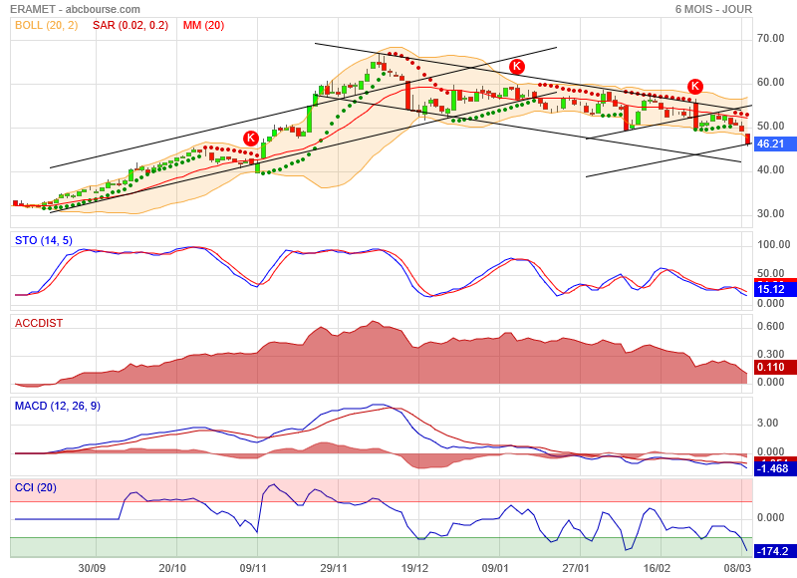Screen dimensions: 797x578
Task: Click the 0.300 ACCDIST axis label
Action: 770,354
